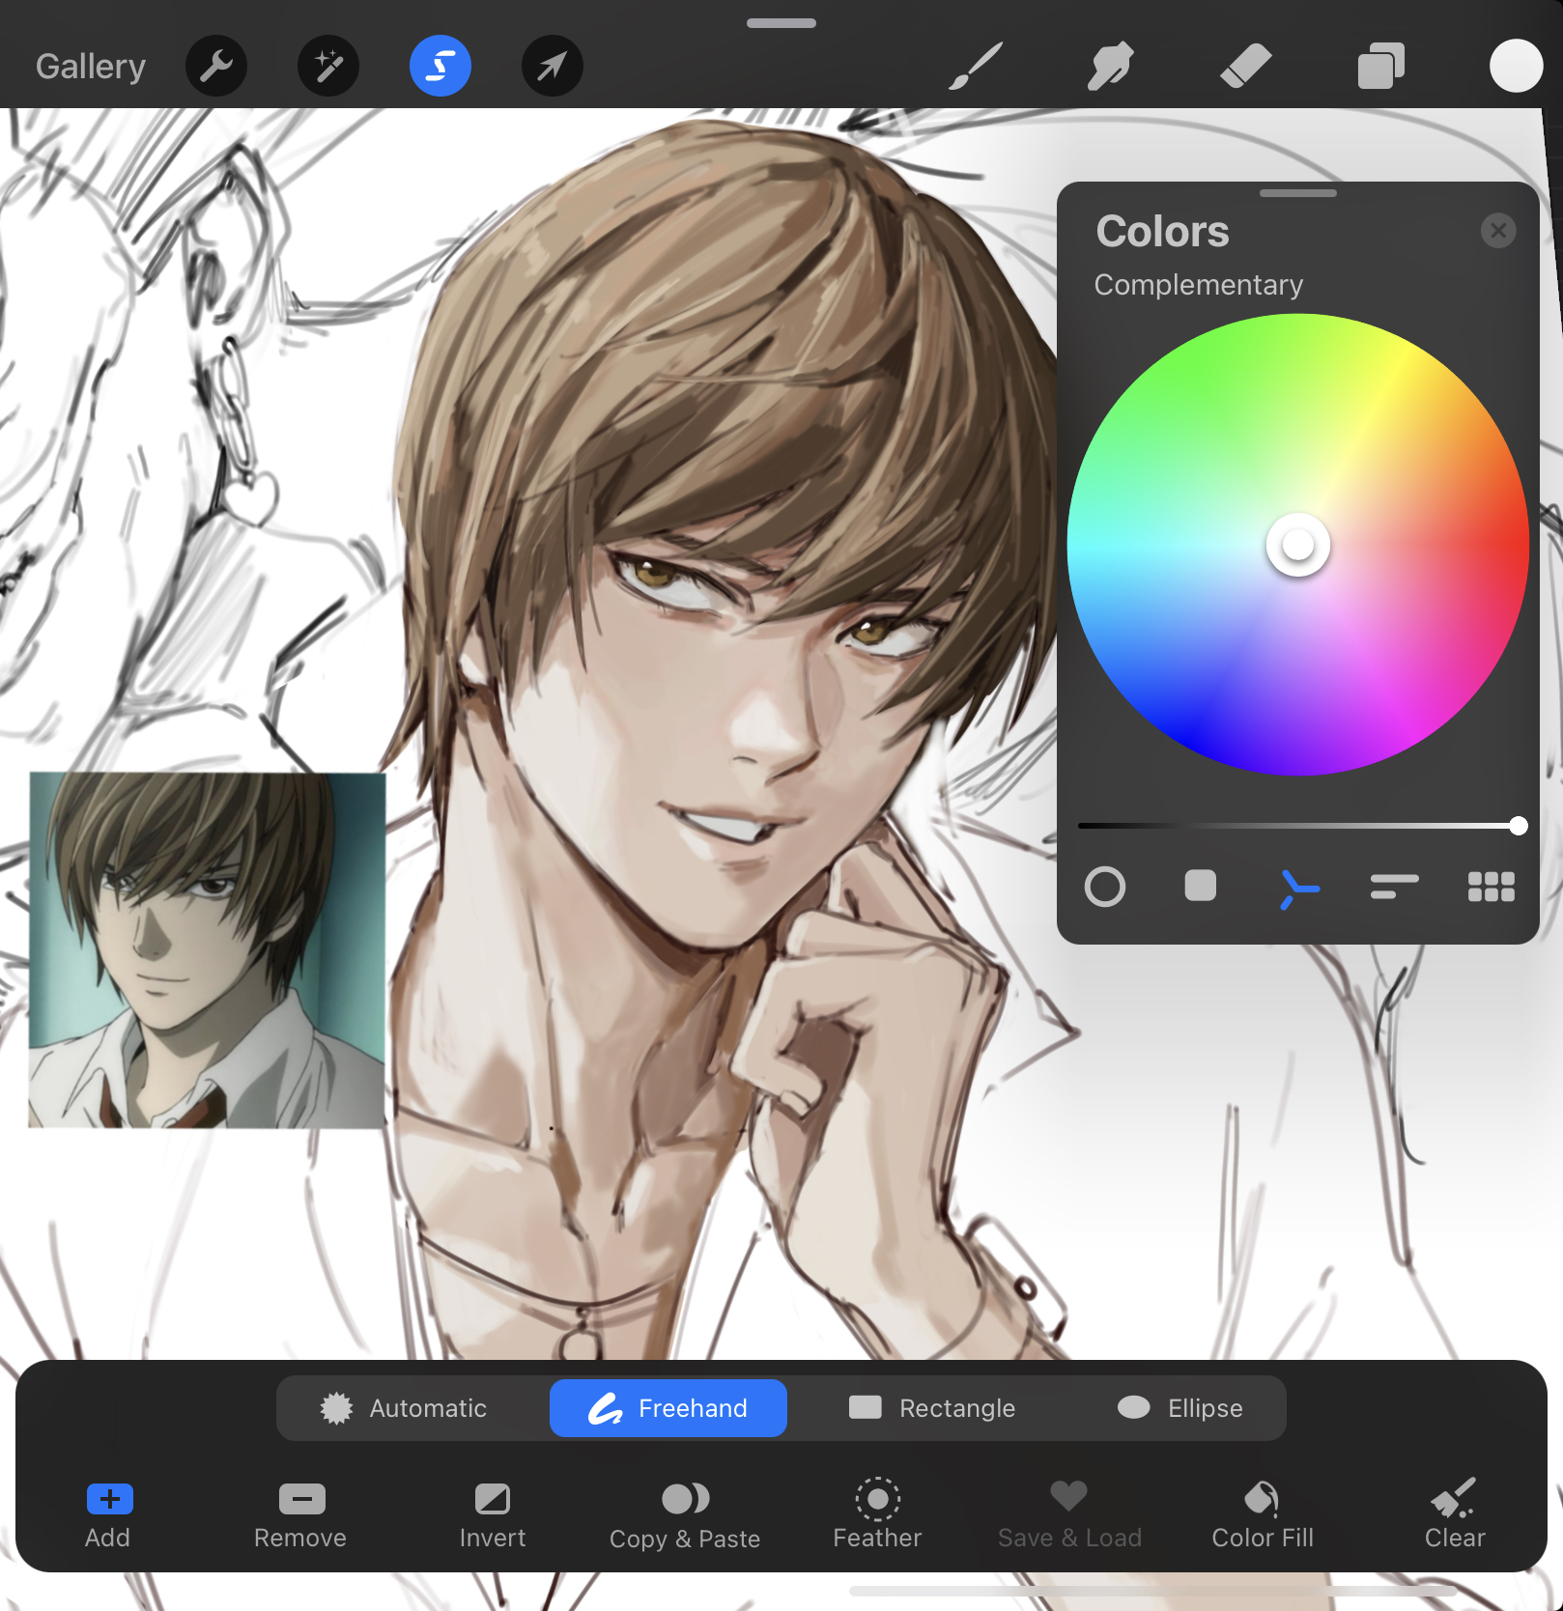
Task: Click the anime reference image thumbnail
Action: 207,950
